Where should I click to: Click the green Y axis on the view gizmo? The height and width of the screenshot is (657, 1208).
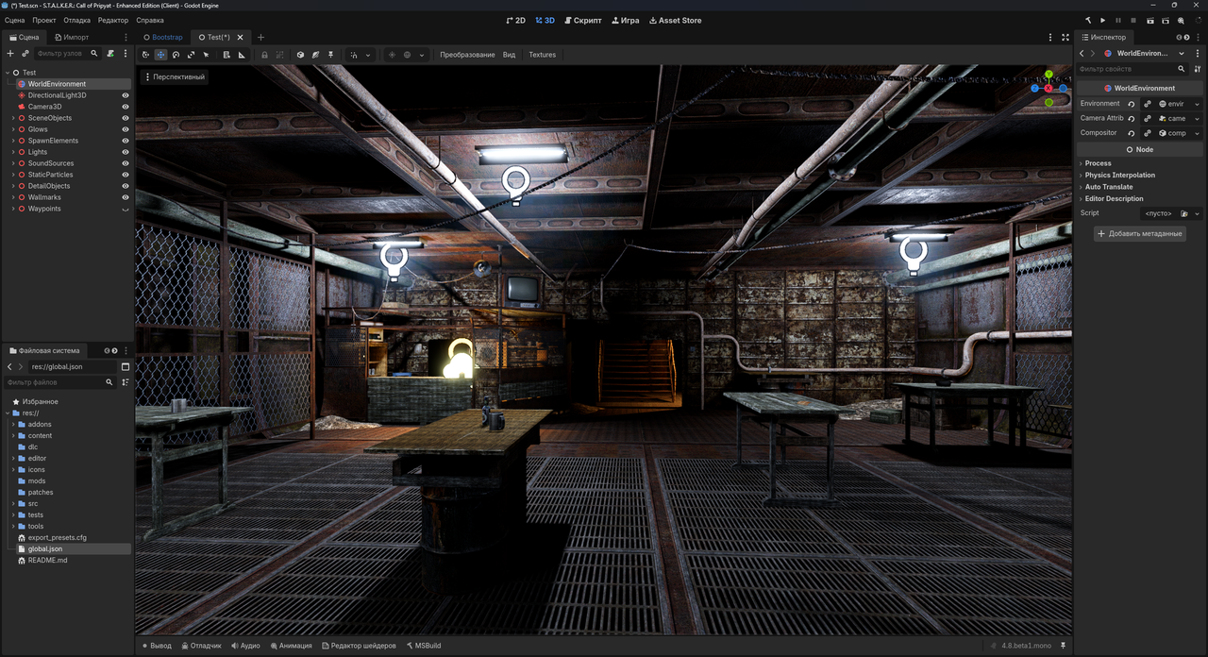(1049, 74)
